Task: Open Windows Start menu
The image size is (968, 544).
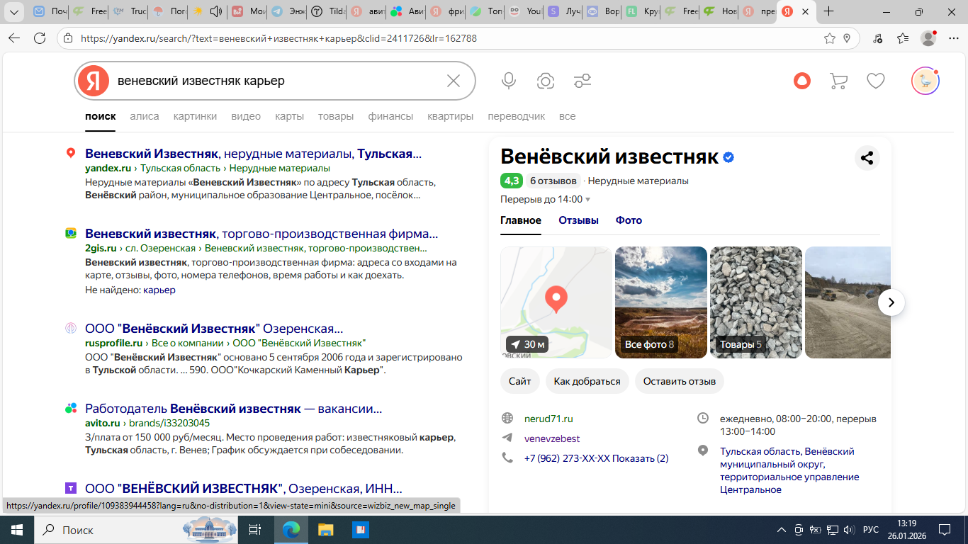Action: [x=16, y=529]
